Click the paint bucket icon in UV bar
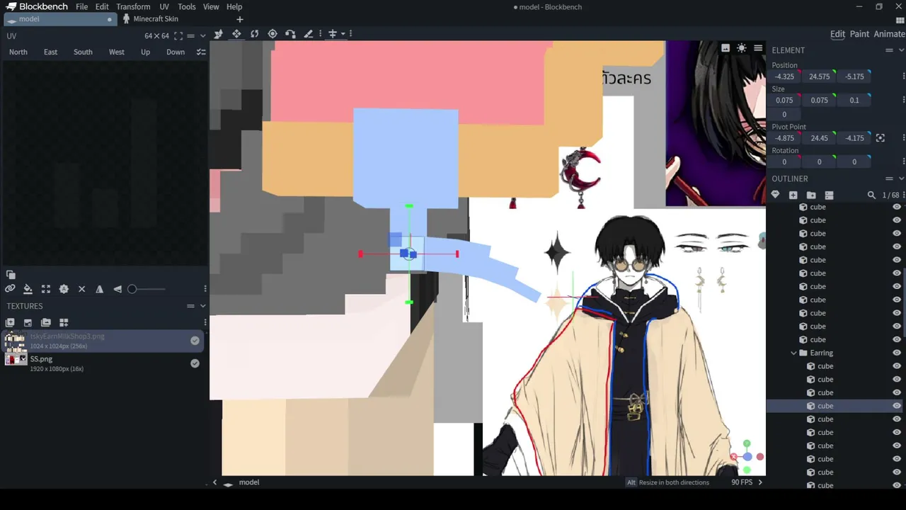Screen dimensions: 906x510 pyautogui.click(x=28, y=289)
